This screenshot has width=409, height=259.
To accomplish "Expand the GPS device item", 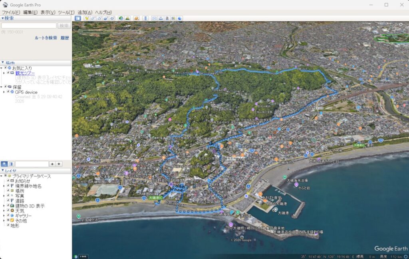I will [x=4, y=92].
